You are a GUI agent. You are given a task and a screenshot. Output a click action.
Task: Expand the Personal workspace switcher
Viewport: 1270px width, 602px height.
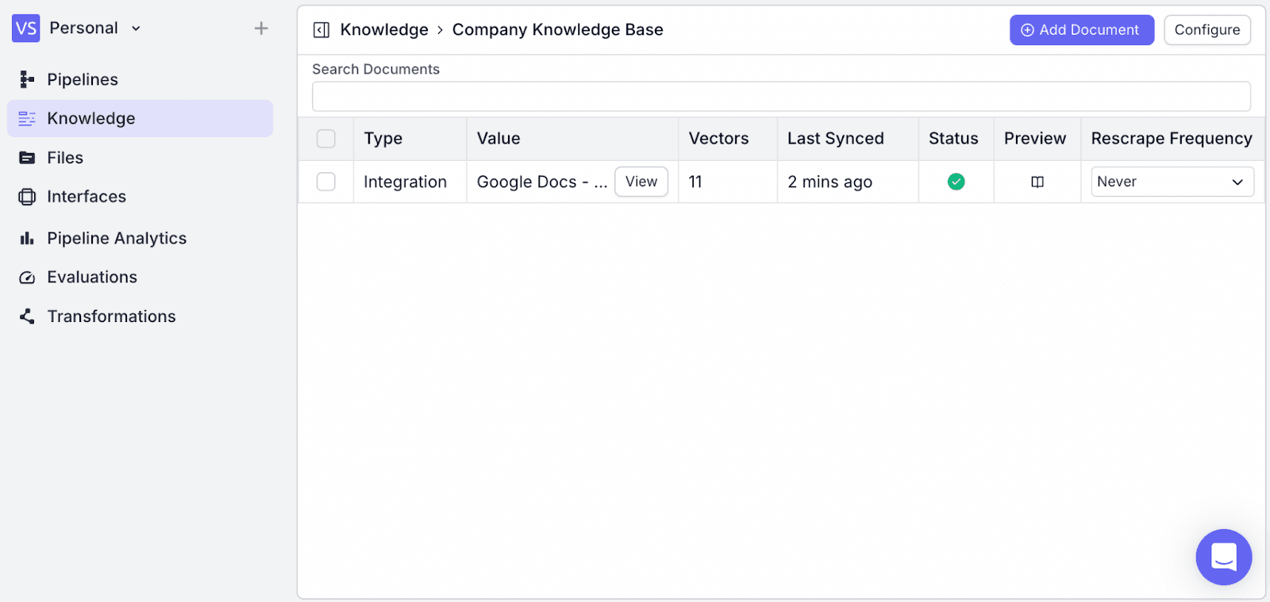click(x=95, y=29)
